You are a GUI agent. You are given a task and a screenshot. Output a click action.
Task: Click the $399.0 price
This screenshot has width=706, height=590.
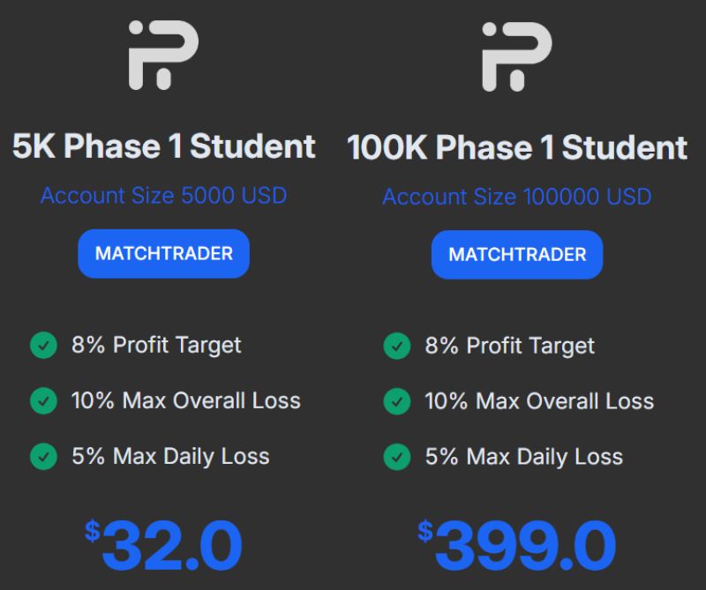tap(517, 545)
